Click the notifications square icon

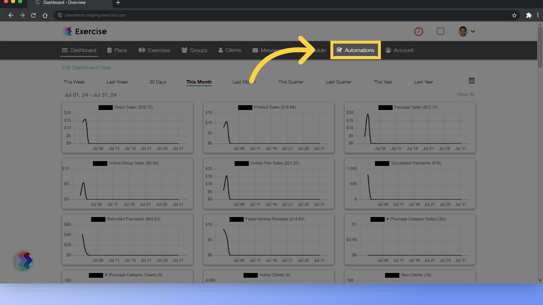click(x=440, y=31)
